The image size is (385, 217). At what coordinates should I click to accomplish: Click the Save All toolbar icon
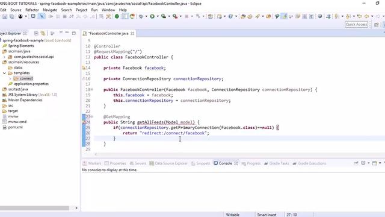(x=11, y=16)
